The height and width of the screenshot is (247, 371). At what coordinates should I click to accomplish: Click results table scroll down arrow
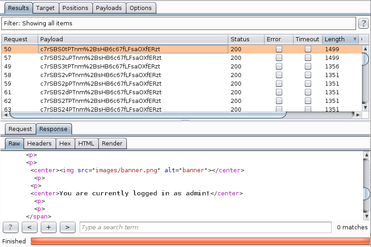coord(365,107)
